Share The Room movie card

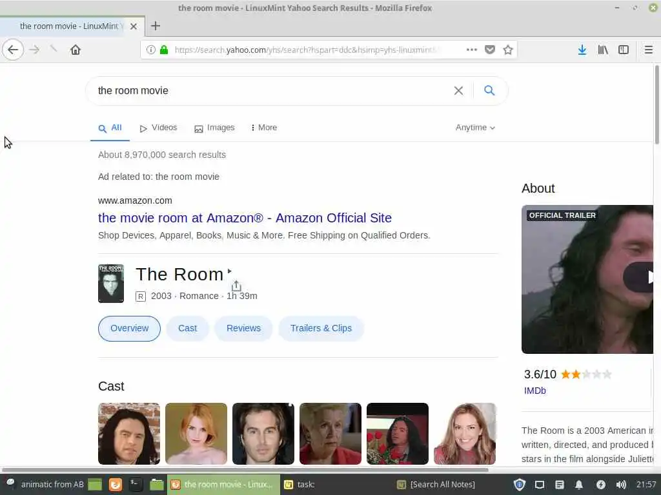236,286
